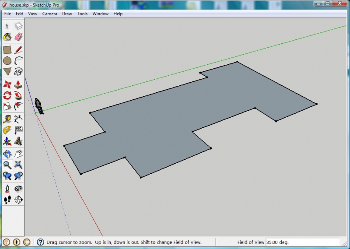This screenshot has height=249, width=350.
Task: Choose the Look Around eye tool
Action: pos(18,189)
